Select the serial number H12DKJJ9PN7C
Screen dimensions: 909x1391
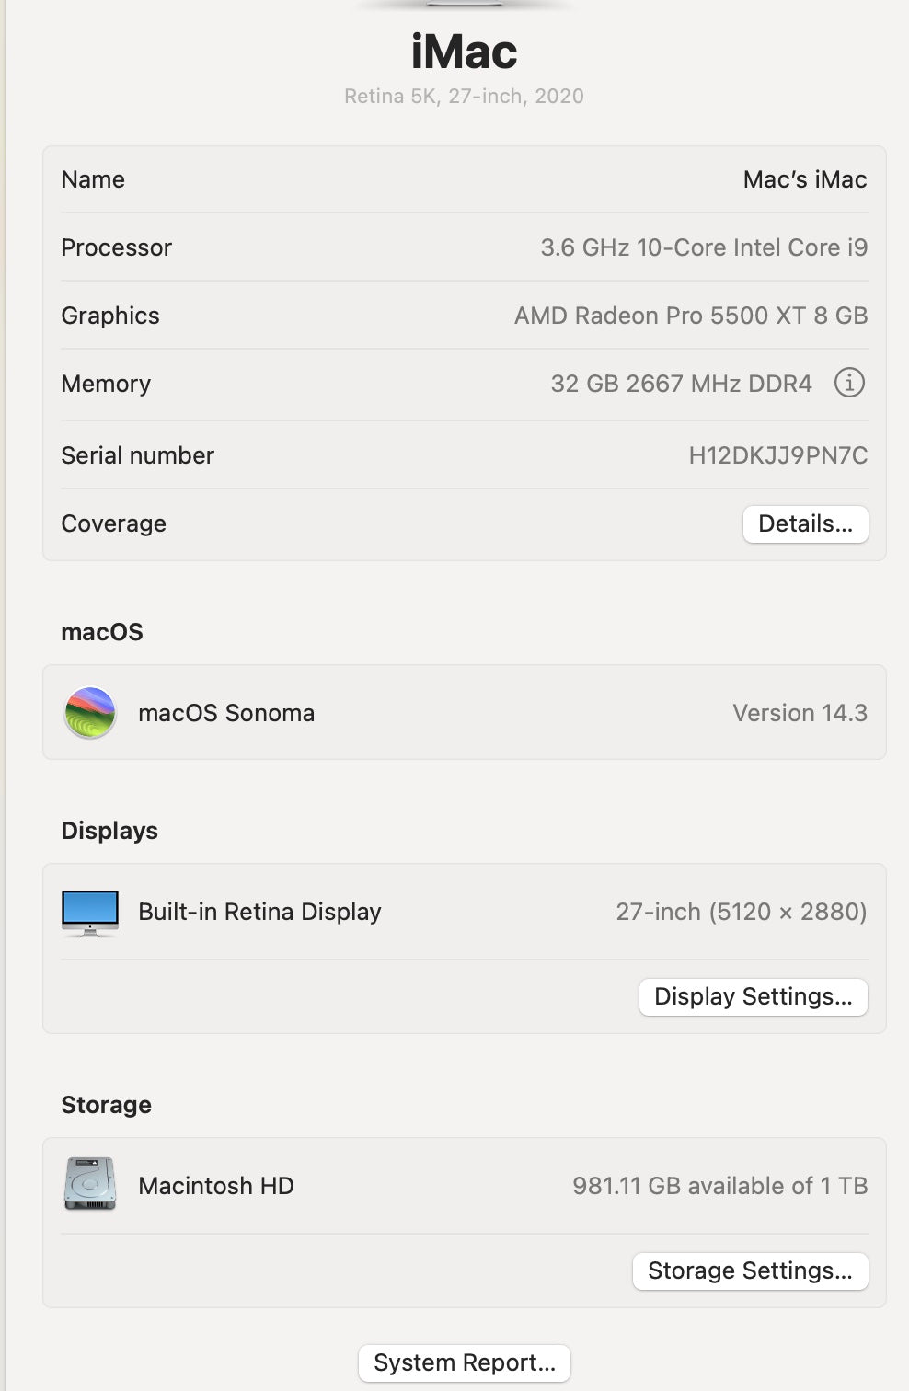[x=777, y=455]
